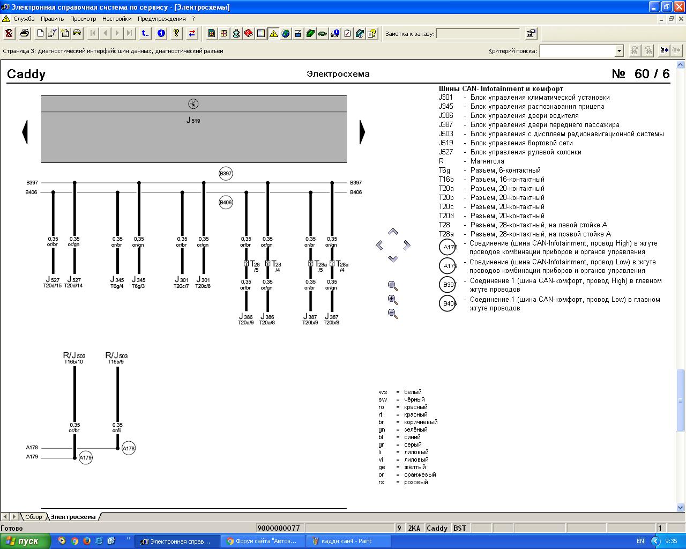The image size is (686, 549).
Task: Switch to 'кадди кан4 - Paint' taskbar window
Action: pyautogui.click(x=348, y=541)
